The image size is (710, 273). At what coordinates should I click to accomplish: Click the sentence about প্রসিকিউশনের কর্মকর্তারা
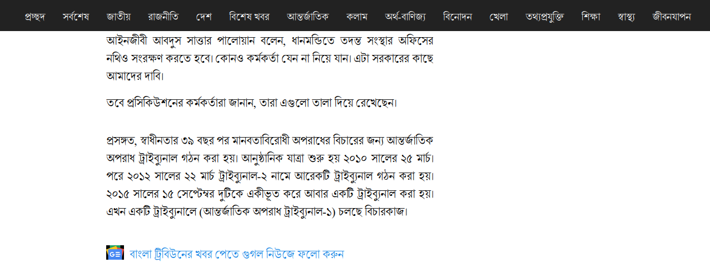252,103
